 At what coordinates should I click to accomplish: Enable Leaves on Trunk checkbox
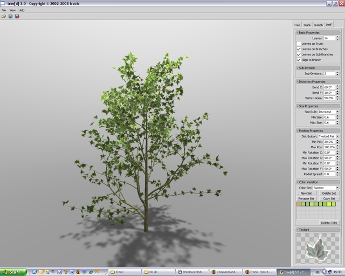[x=299, y=44]
